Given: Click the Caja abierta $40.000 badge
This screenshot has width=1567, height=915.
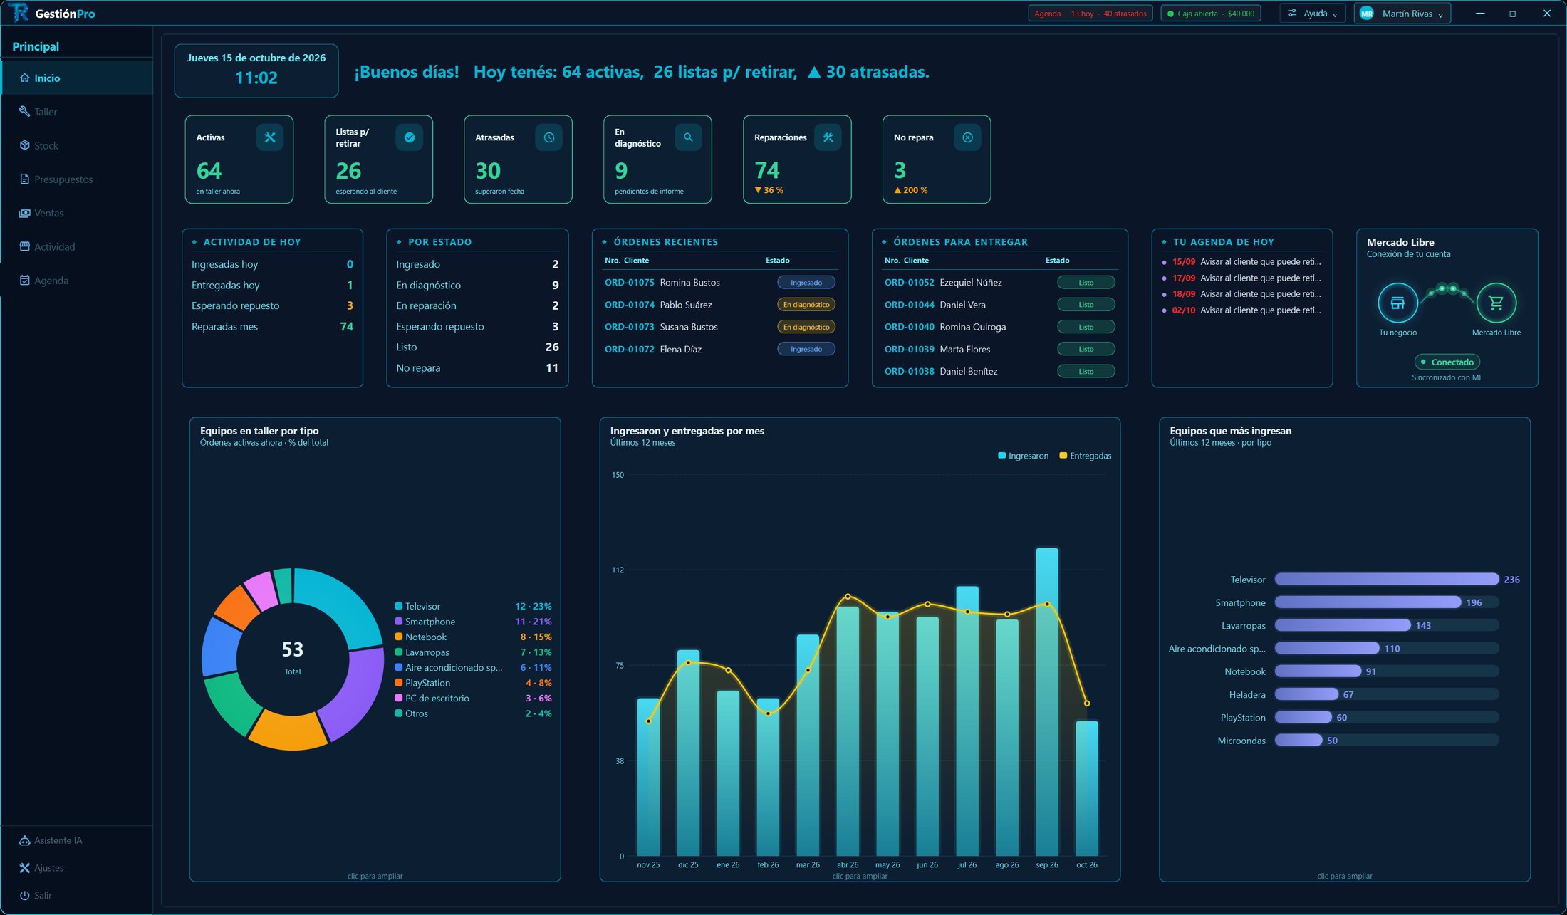Looking at the screenshot, I should [x=1211, y=14].
